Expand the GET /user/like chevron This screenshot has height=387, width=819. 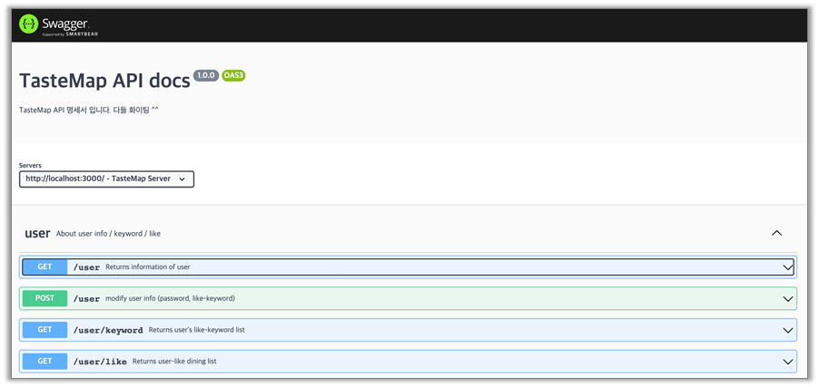[787, 362]
